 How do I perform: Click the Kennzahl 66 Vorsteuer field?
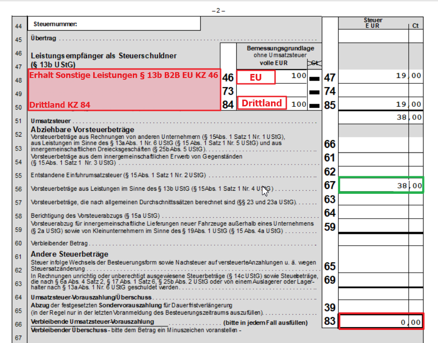coord(380,145)
